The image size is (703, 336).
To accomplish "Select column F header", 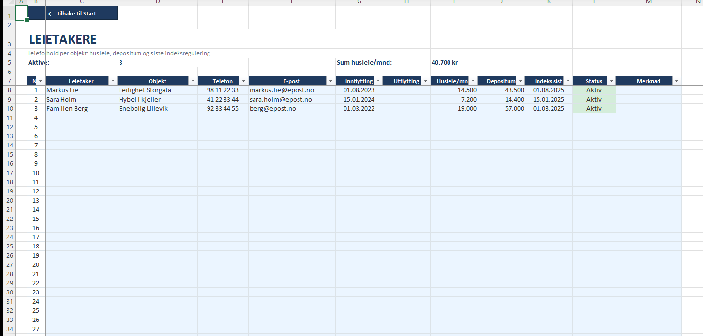I will (292, 2).
